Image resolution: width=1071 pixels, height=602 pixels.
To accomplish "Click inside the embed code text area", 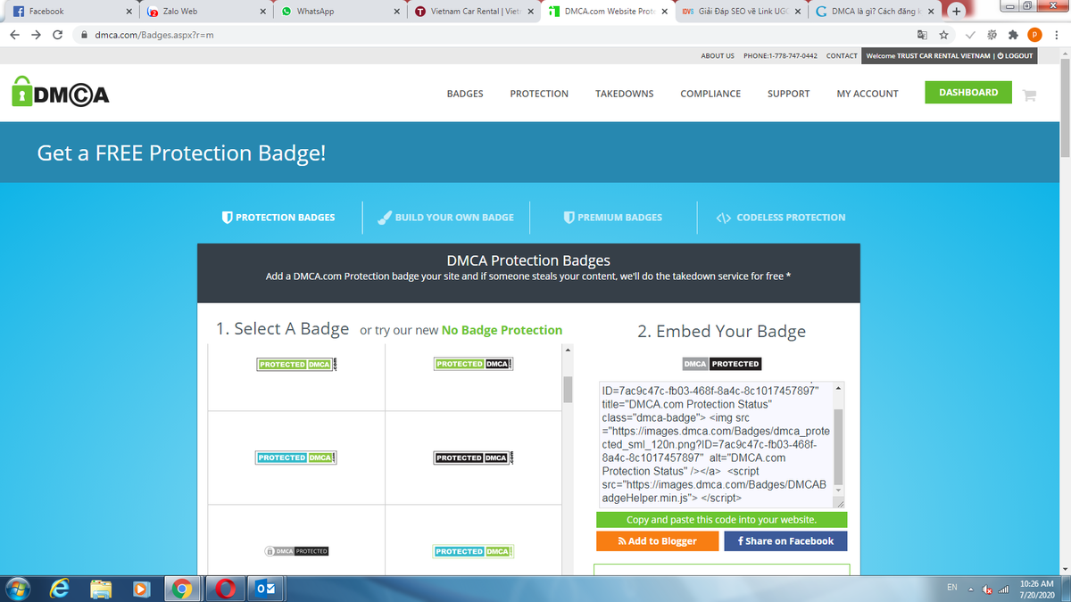I will (716, 445).
